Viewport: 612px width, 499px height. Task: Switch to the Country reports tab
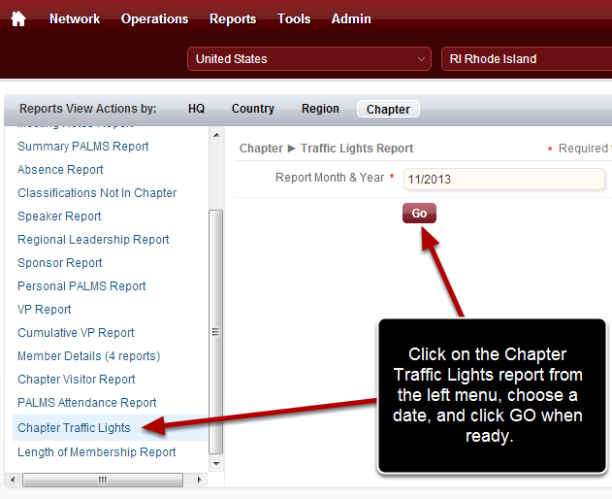click(x=252, y=109)
